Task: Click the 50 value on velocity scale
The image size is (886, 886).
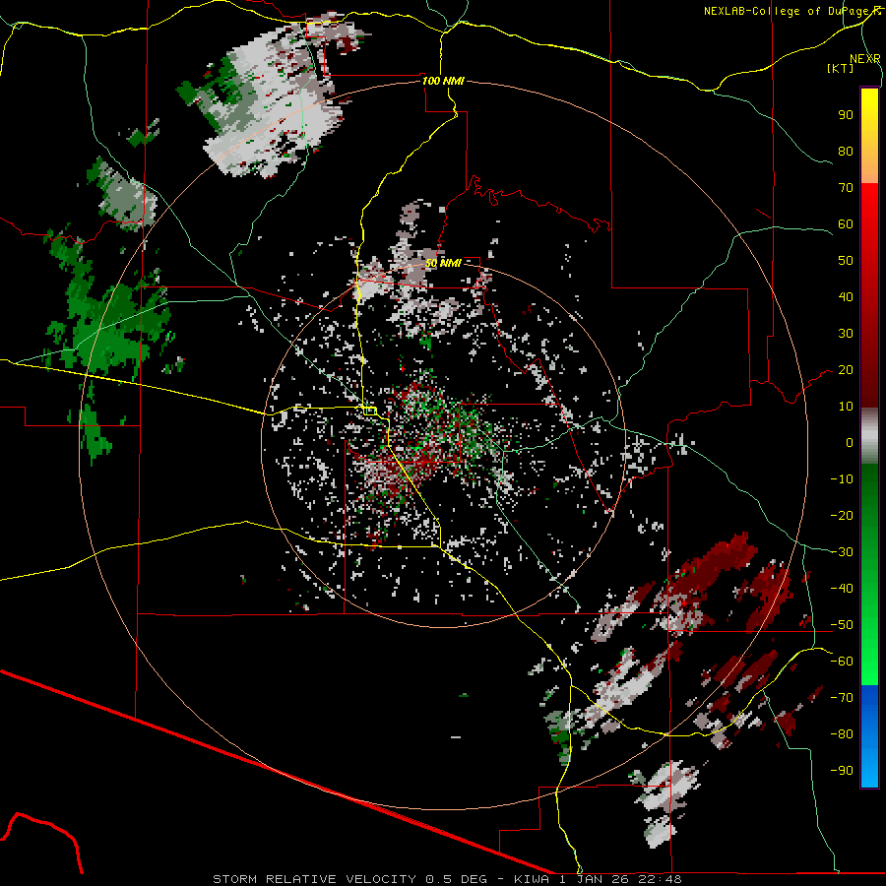Action: click(846, 261)
